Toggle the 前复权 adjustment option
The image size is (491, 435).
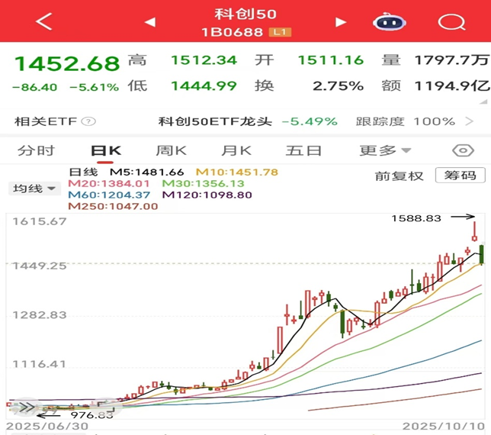[x=400, y=176]
